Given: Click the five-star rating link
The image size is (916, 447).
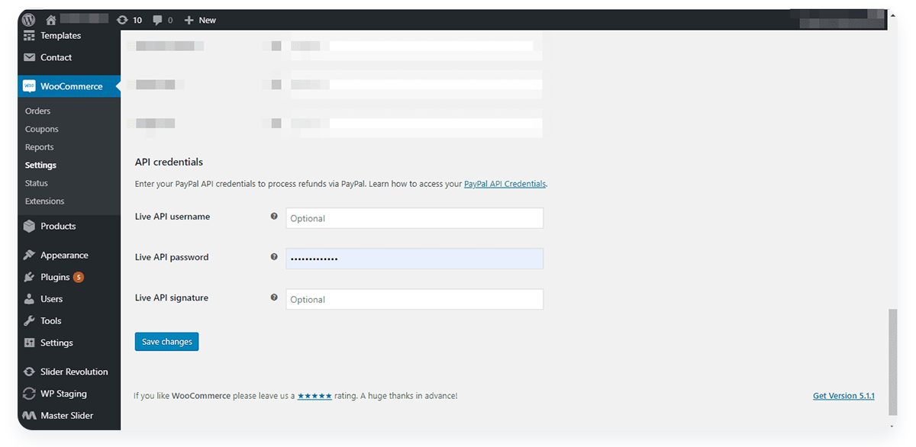Looking at the screenshot, I should tap(314, 396).
